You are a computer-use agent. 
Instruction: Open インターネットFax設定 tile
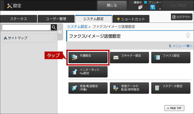[x=88, y=72]
